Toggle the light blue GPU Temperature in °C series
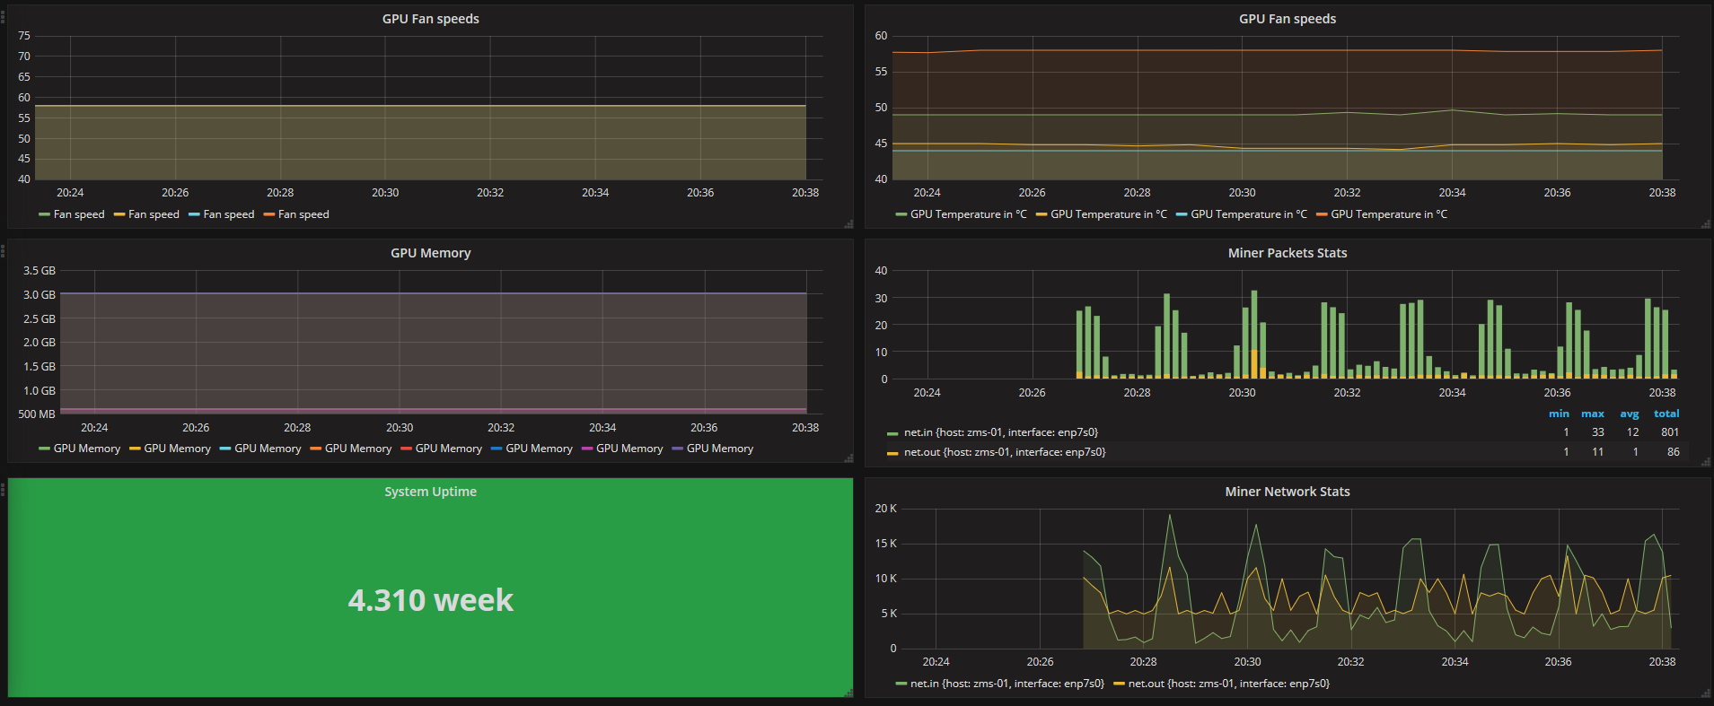 tap(1249, 214)
